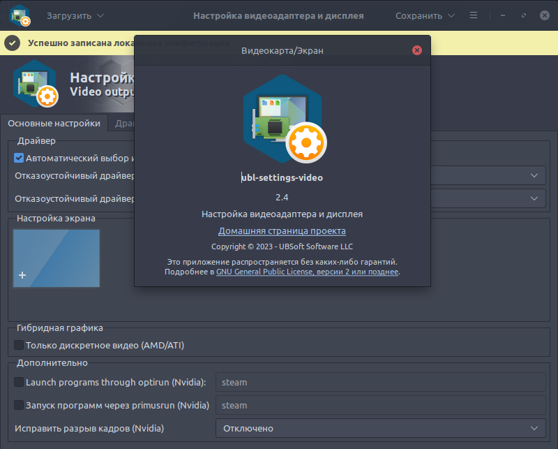This screenshot has height=449, width=558.
Task: Click the plus icon on the screen tile
Action: point(22,275)
